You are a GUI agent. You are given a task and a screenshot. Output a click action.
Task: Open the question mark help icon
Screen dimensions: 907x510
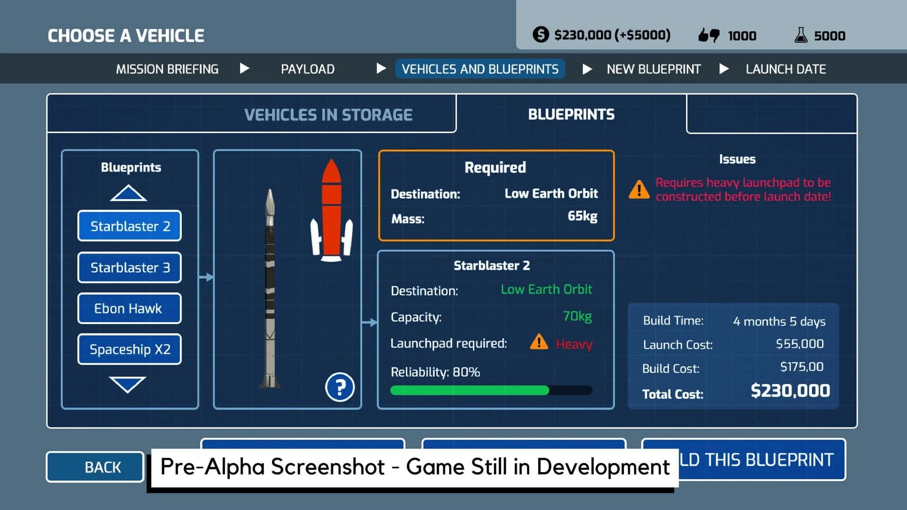[x=339, y=386]
